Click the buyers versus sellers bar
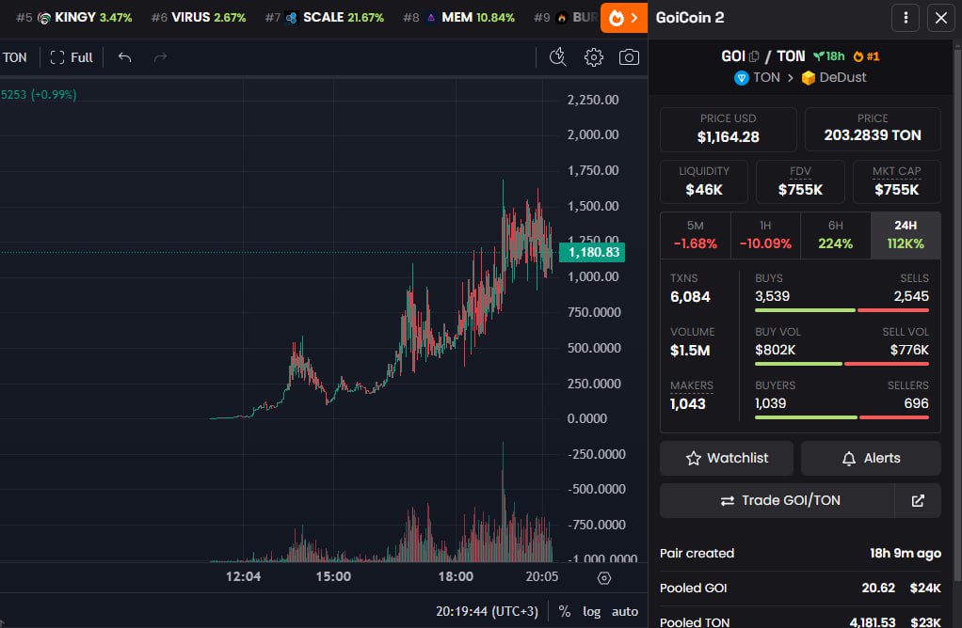This screenshot has width=962, height=628. [842, 417]
